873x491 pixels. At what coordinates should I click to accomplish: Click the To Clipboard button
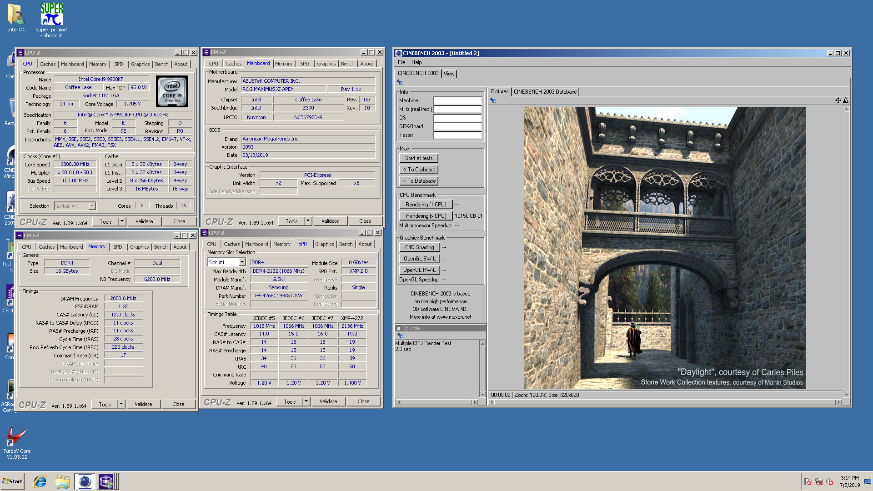point(419,170)
